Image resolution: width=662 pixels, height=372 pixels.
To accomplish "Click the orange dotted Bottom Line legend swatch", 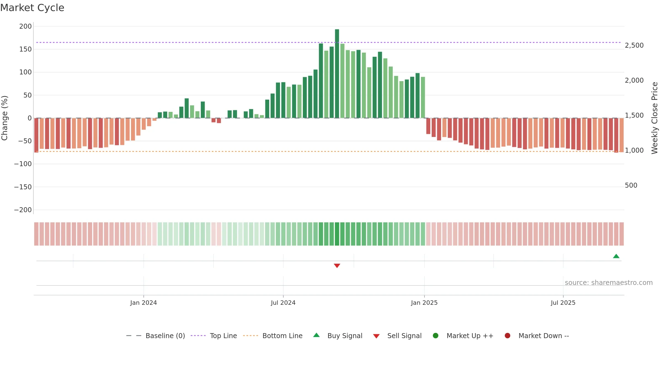I will 250,336.
